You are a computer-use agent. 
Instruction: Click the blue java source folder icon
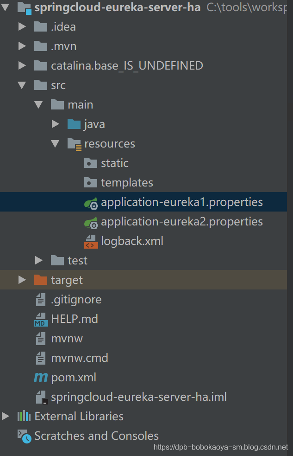coord(74,124)
